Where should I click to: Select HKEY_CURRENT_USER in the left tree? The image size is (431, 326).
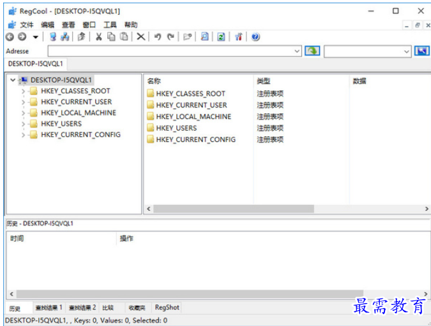coord(77,102)
